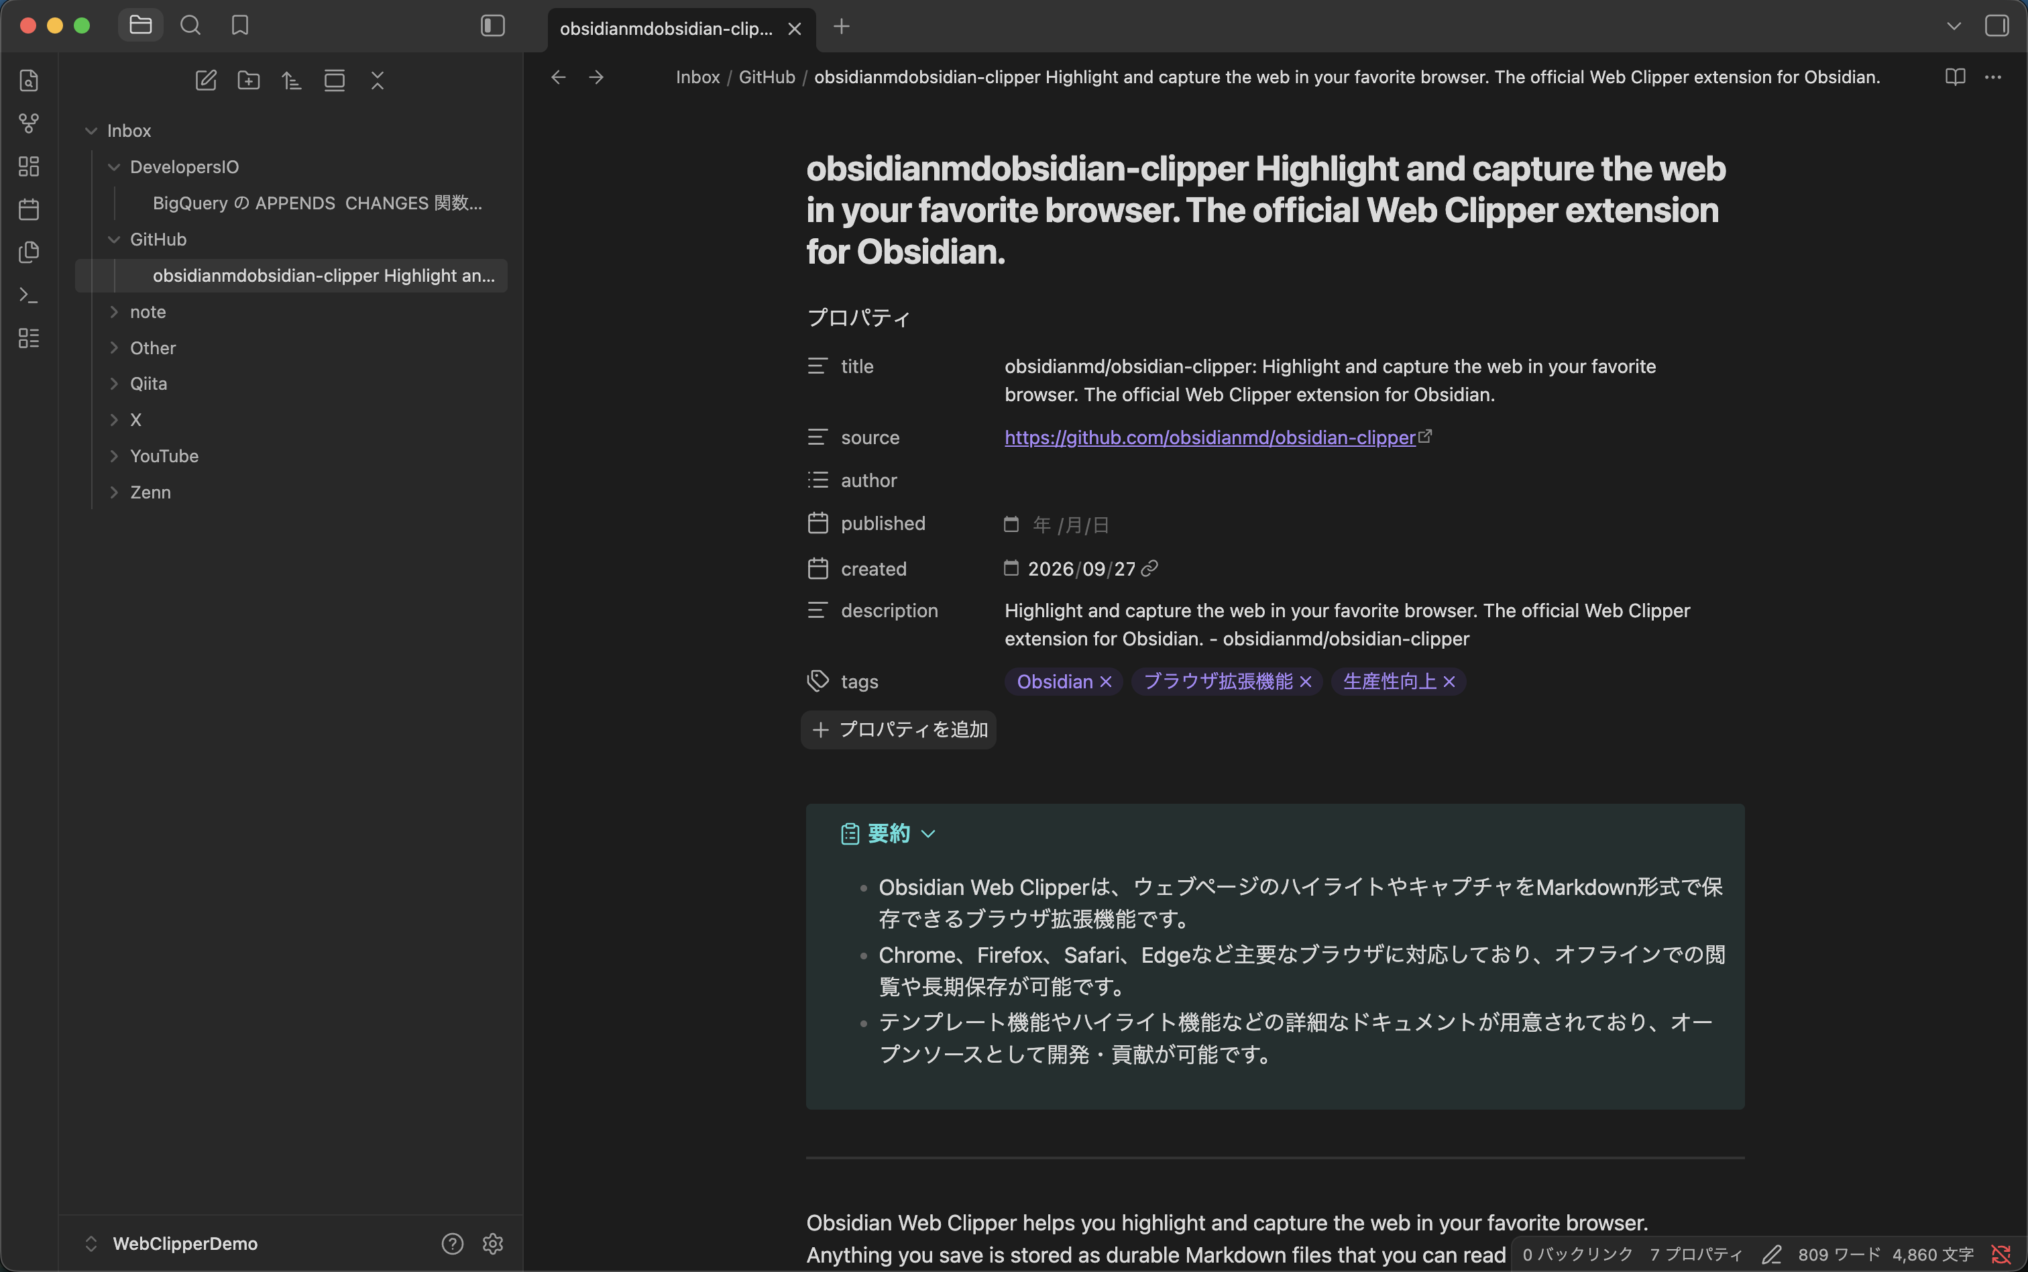Open today's daily note ribbon icon
The height and width of the screenshot is (1272, 2028).
(29, 209)
